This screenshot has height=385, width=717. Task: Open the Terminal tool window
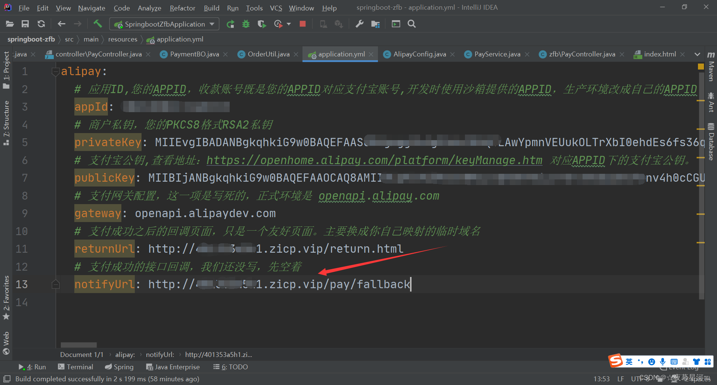point(75,367)
